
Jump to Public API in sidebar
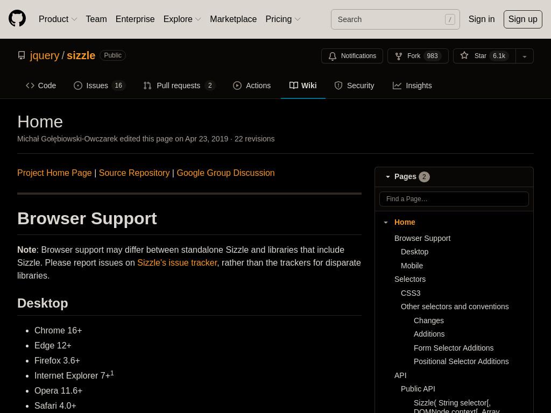click(x=418, y=389)
